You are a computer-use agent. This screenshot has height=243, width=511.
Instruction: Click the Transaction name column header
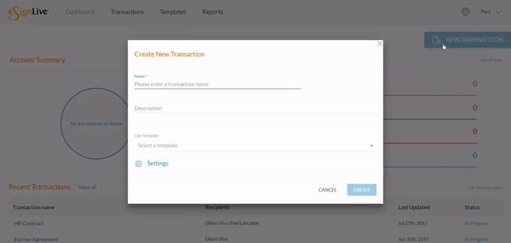pyautogui.click(x=34, y=207)
